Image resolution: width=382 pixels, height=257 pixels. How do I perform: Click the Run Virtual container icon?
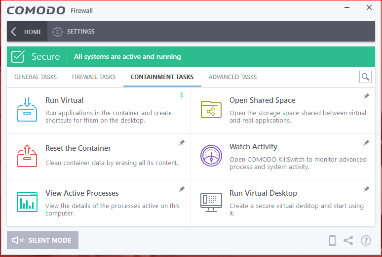pyautogui.click(x=27, y=109)
